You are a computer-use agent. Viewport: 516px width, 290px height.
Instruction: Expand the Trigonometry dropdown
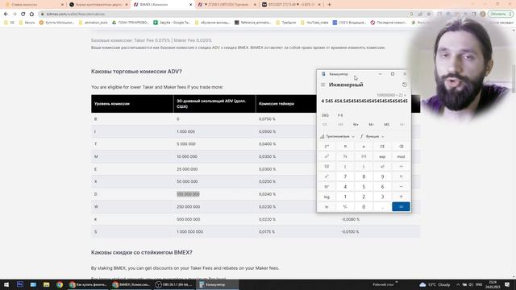click(x=337, y=136)
